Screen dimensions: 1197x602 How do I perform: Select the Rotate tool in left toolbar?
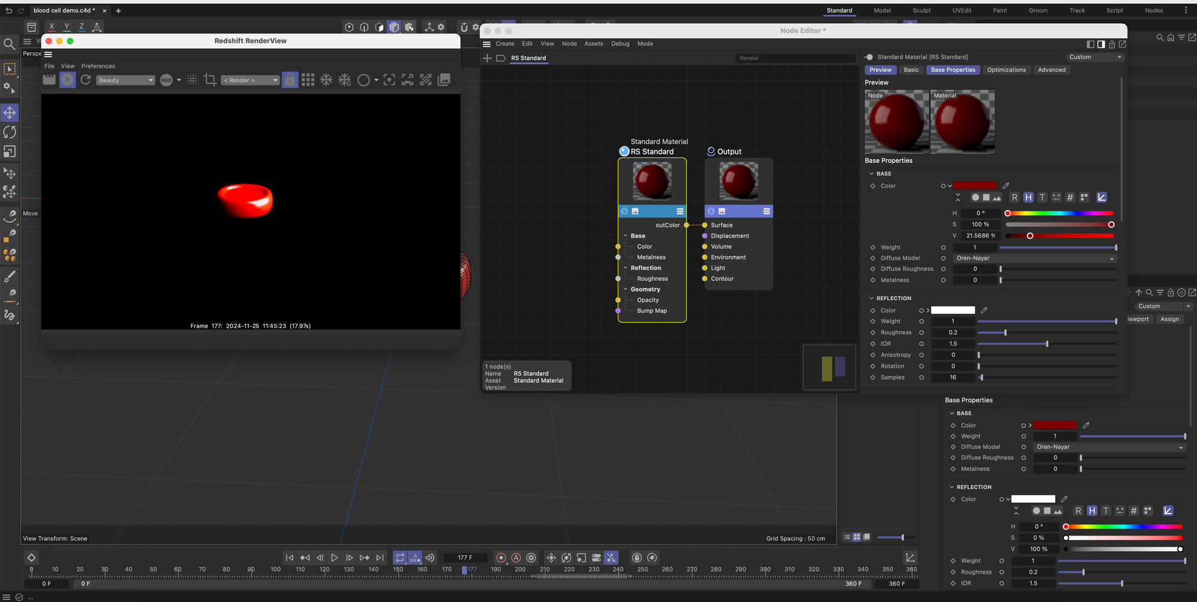(x=10, y=132)
